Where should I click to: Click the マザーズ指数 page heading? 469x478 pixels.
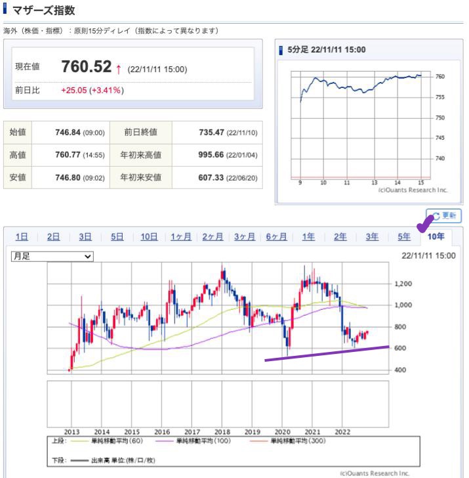pyautogui.click(x=43, y=11)
